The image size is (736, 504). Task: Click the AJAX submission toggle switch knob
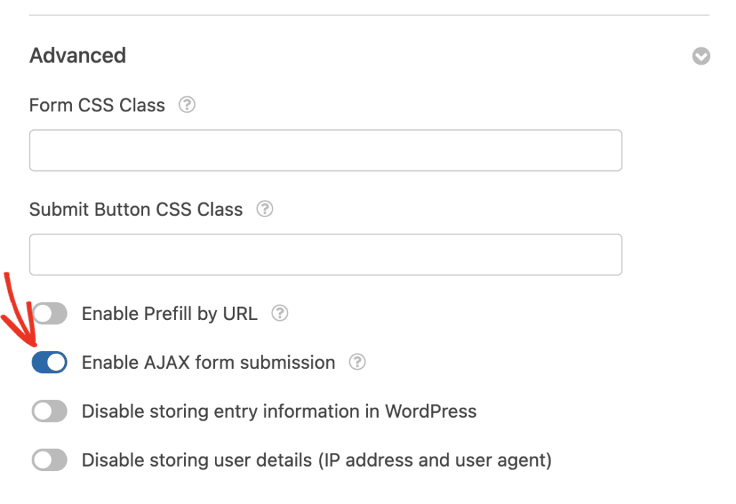click(55, 362)
